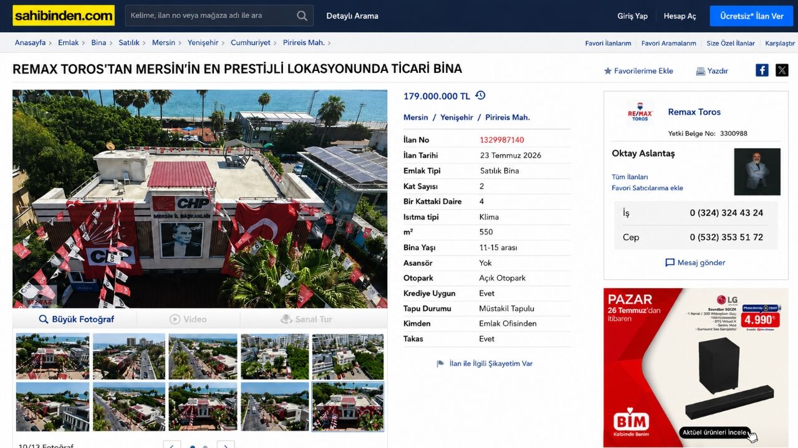
Task: Go to next photo thumbnails page arrow
Action: pyautogui.click(x=226, y=445)
